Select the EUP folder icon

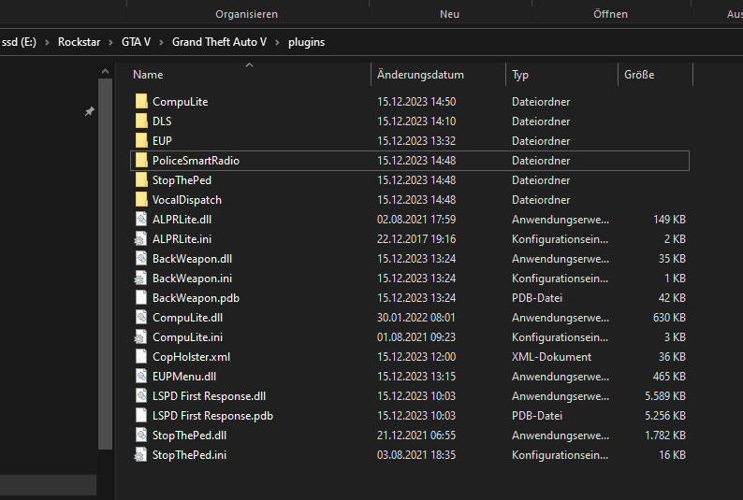tap(141, 140)
